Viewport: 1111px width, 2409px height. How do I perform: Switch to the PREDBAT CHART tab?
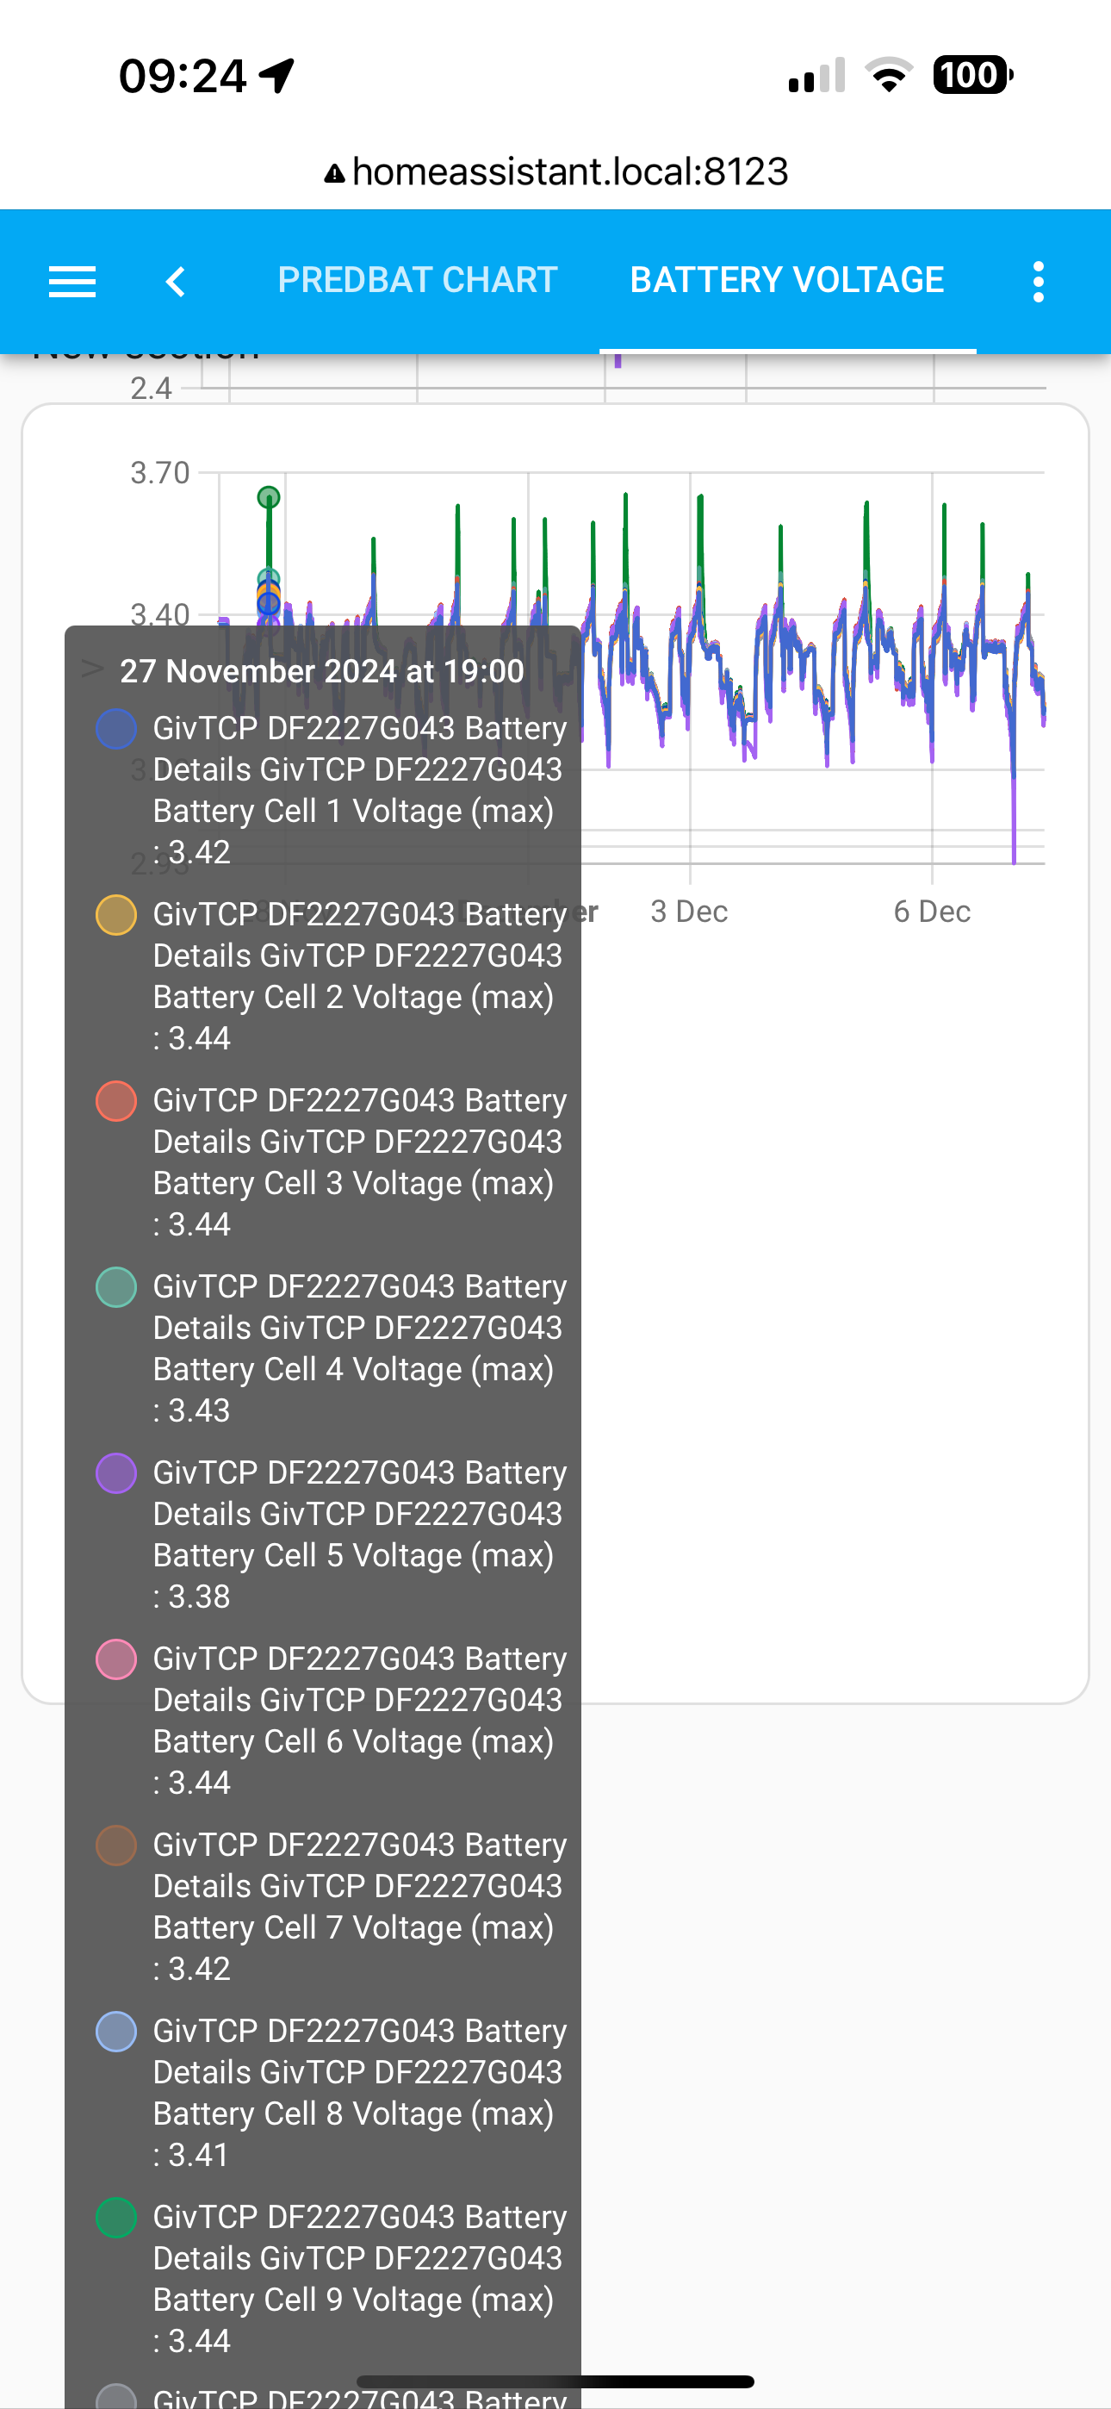click(417, 280)
